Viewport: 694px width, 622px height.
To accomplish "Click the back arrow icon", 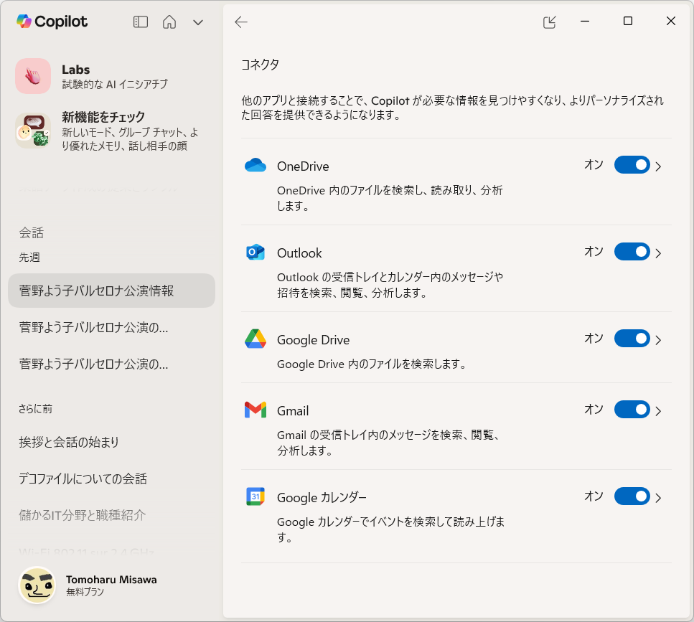I will point(240,22).
